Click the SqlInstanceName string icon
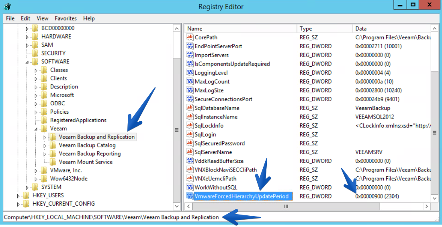 190,117
